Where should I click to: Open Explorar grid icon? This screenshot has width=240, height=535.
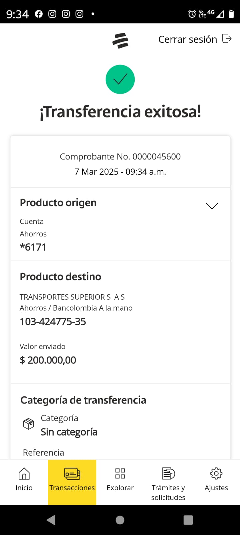(x=120, y=474)
